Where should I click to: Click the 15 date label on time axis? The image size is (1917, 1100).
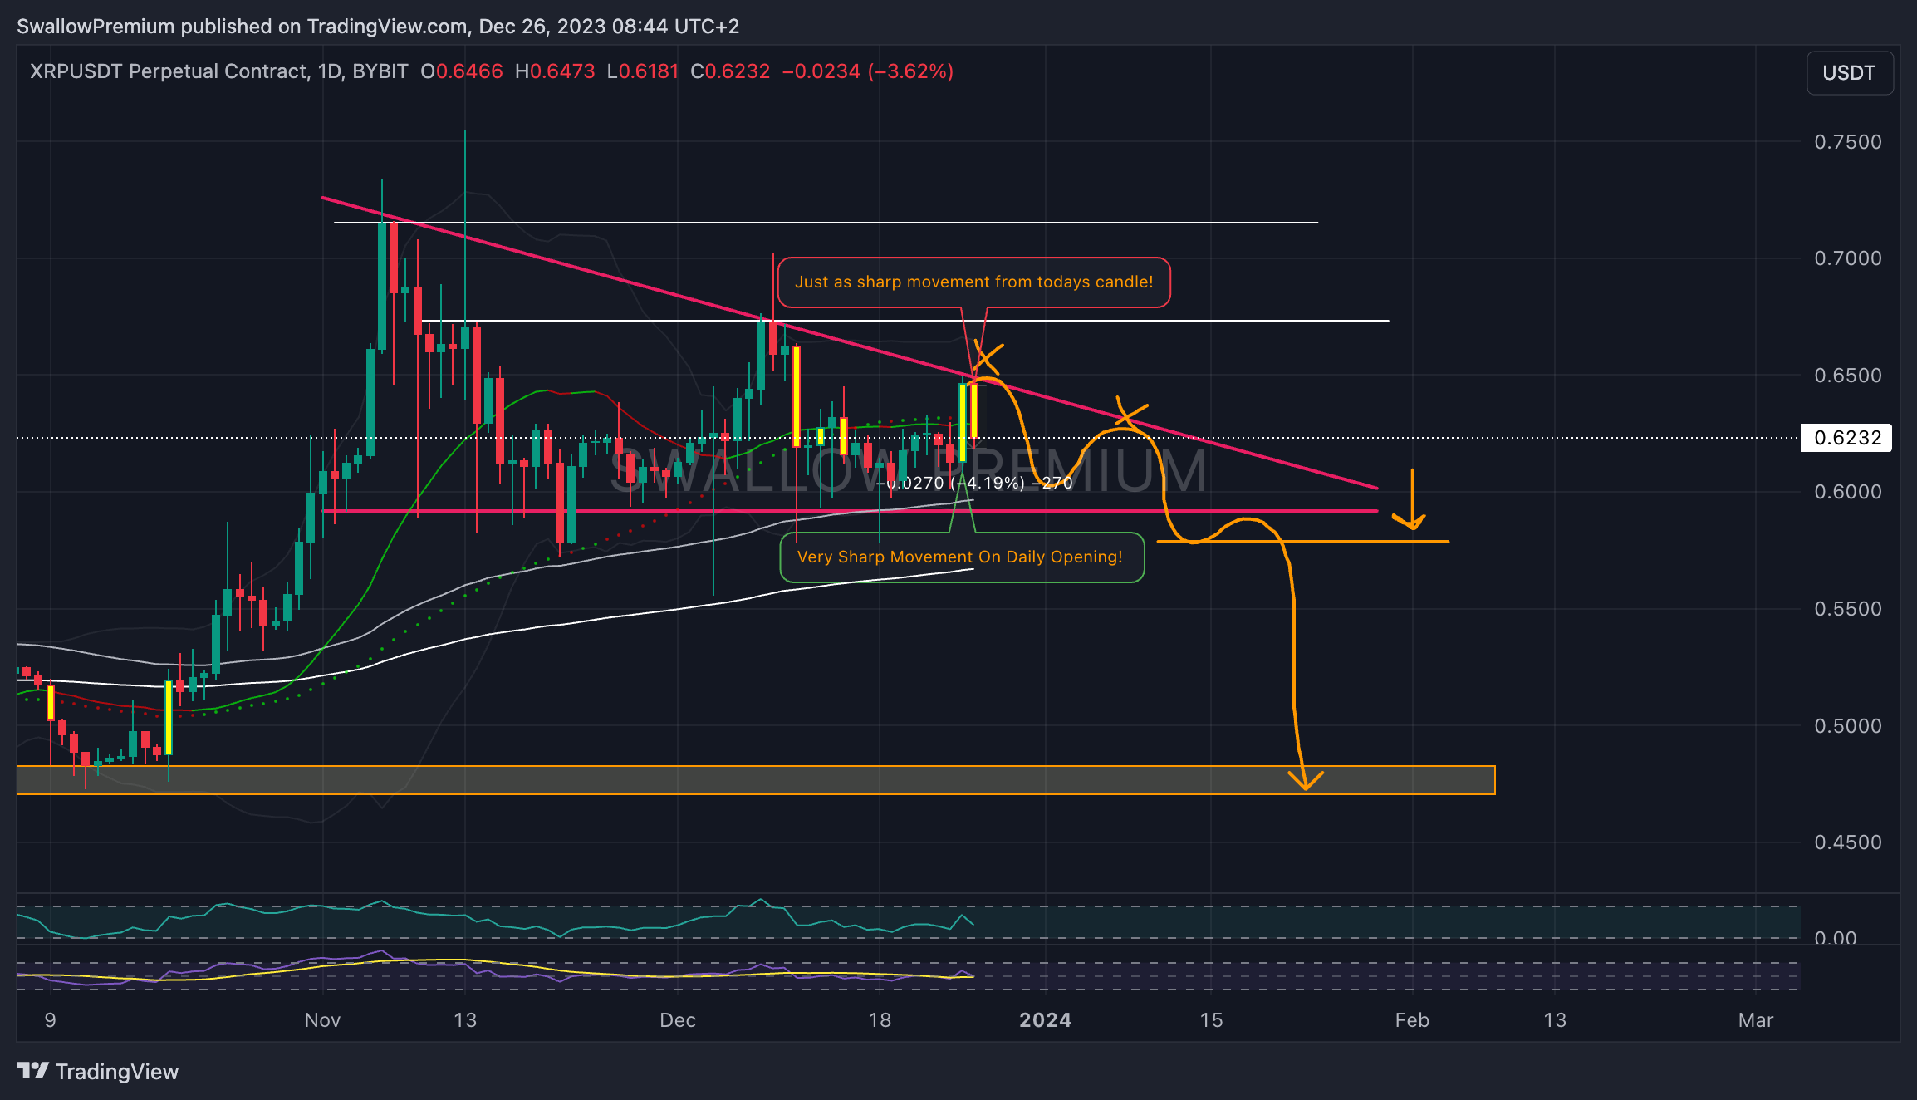click(x=1212, y=1020)
